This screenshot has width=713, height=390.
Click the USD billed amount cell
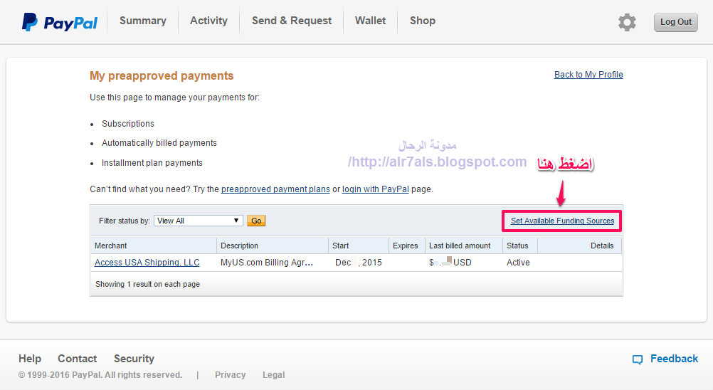click(x=450, y=263)
